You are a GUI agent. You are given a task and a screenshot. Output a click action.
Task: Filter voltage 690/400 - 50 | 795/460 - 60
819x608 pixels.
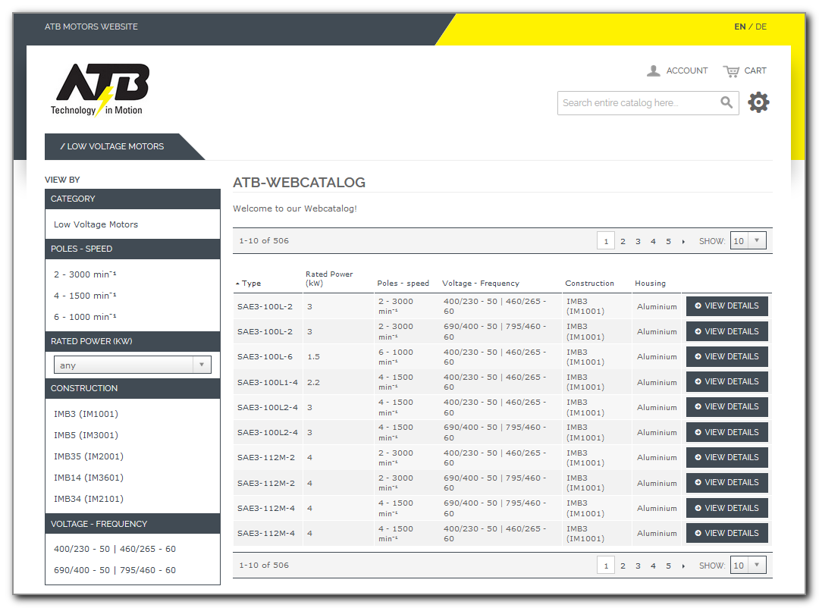(x=115, y=570)
